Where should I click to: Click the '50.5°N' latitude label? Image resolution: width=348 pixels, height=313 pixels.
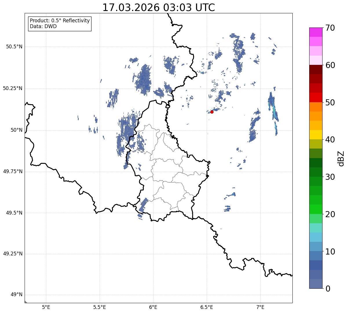[x=14, y=47]
